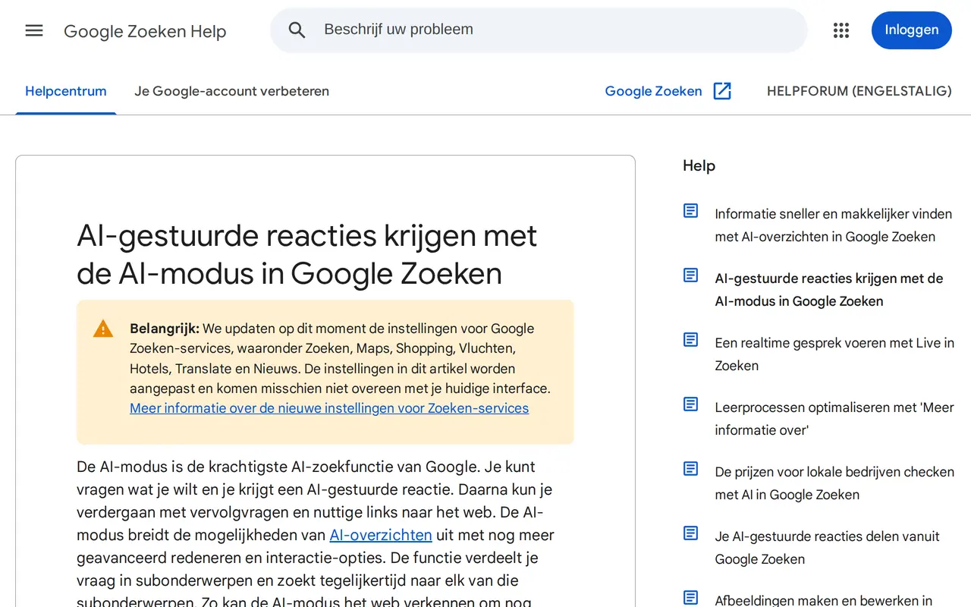Select the Helpcentrum tab

coord(66,91)
